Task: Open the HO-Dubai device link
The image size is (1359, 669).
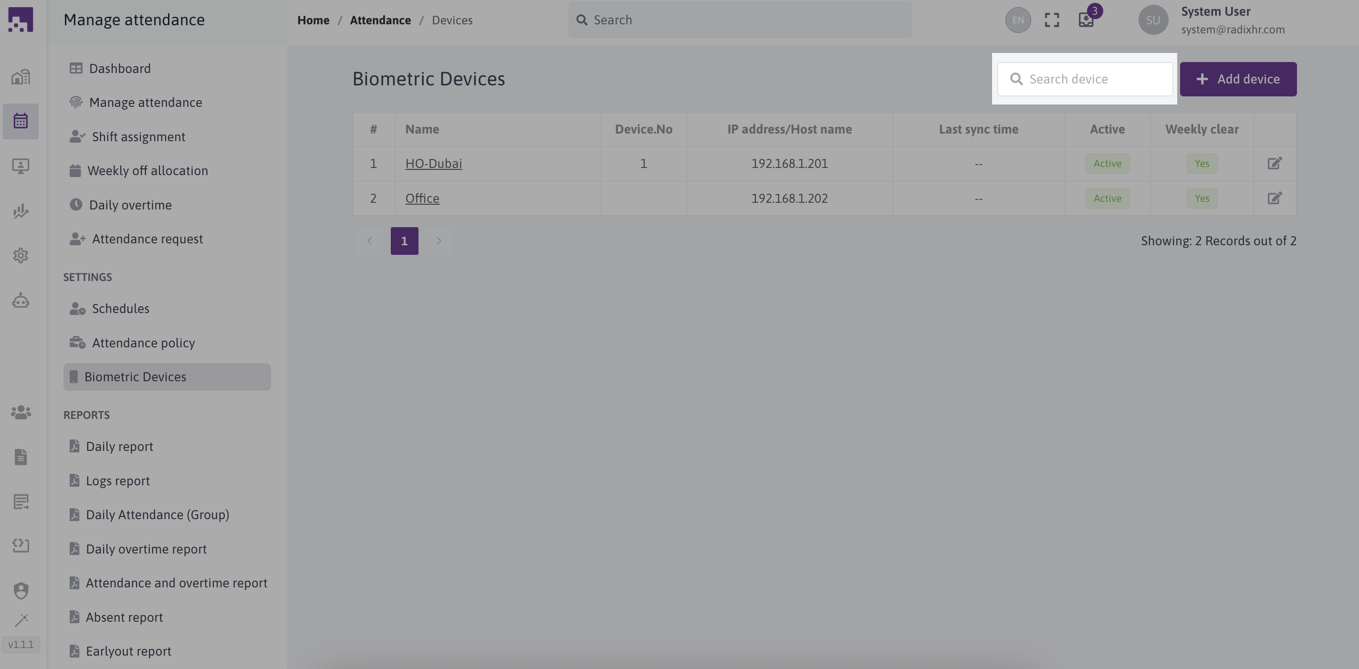Action: (x=433, y=164)
